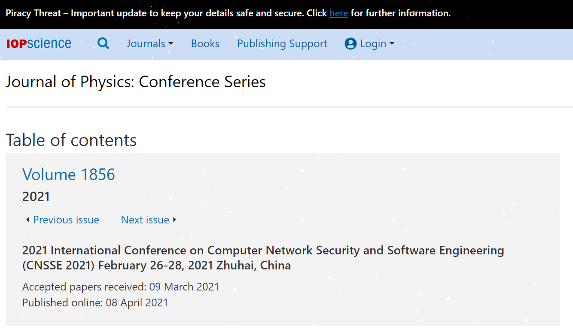Click Journal of Physics: Conference Series title

136,82
